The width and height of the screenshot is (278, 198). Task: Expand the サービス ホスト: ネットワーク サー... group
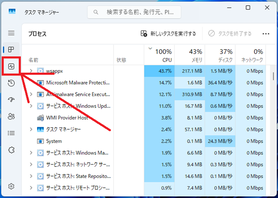click(31, 165)
